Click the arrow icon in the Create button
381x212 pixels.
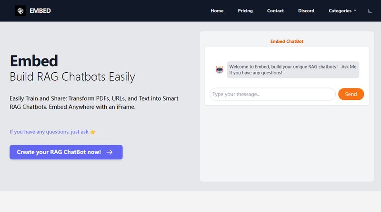110,152
